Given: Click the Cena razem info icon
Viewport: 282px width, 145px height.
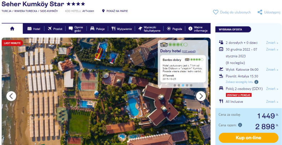Looking at the screenshot, I should click(240, 125).
